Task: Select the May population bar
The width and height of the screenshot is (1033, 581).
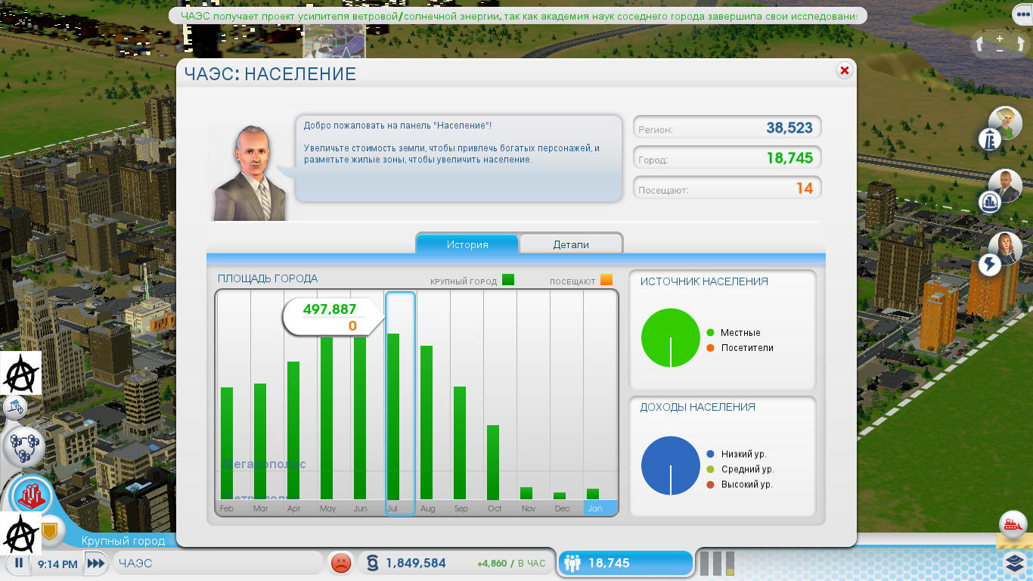Action: tap(327, 418)
